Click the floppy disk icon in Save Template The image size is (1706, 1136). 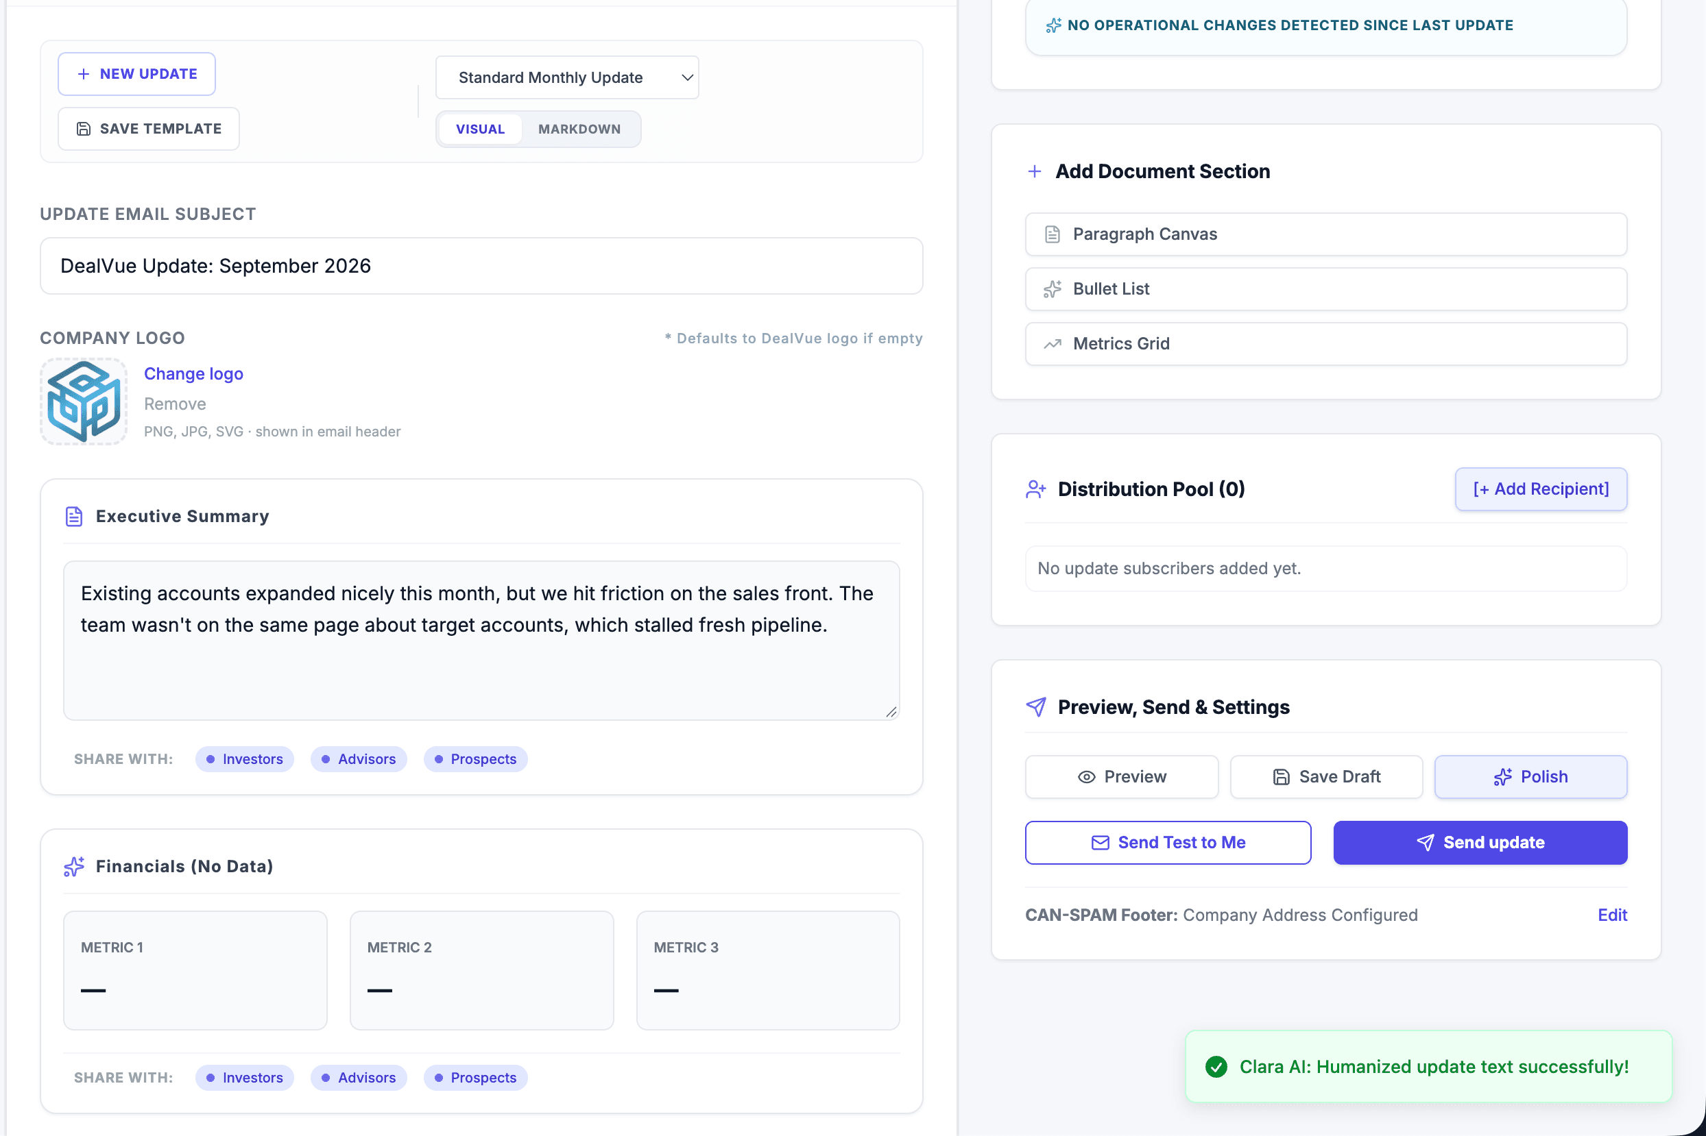pyautogui.click(x=84, y=129)
